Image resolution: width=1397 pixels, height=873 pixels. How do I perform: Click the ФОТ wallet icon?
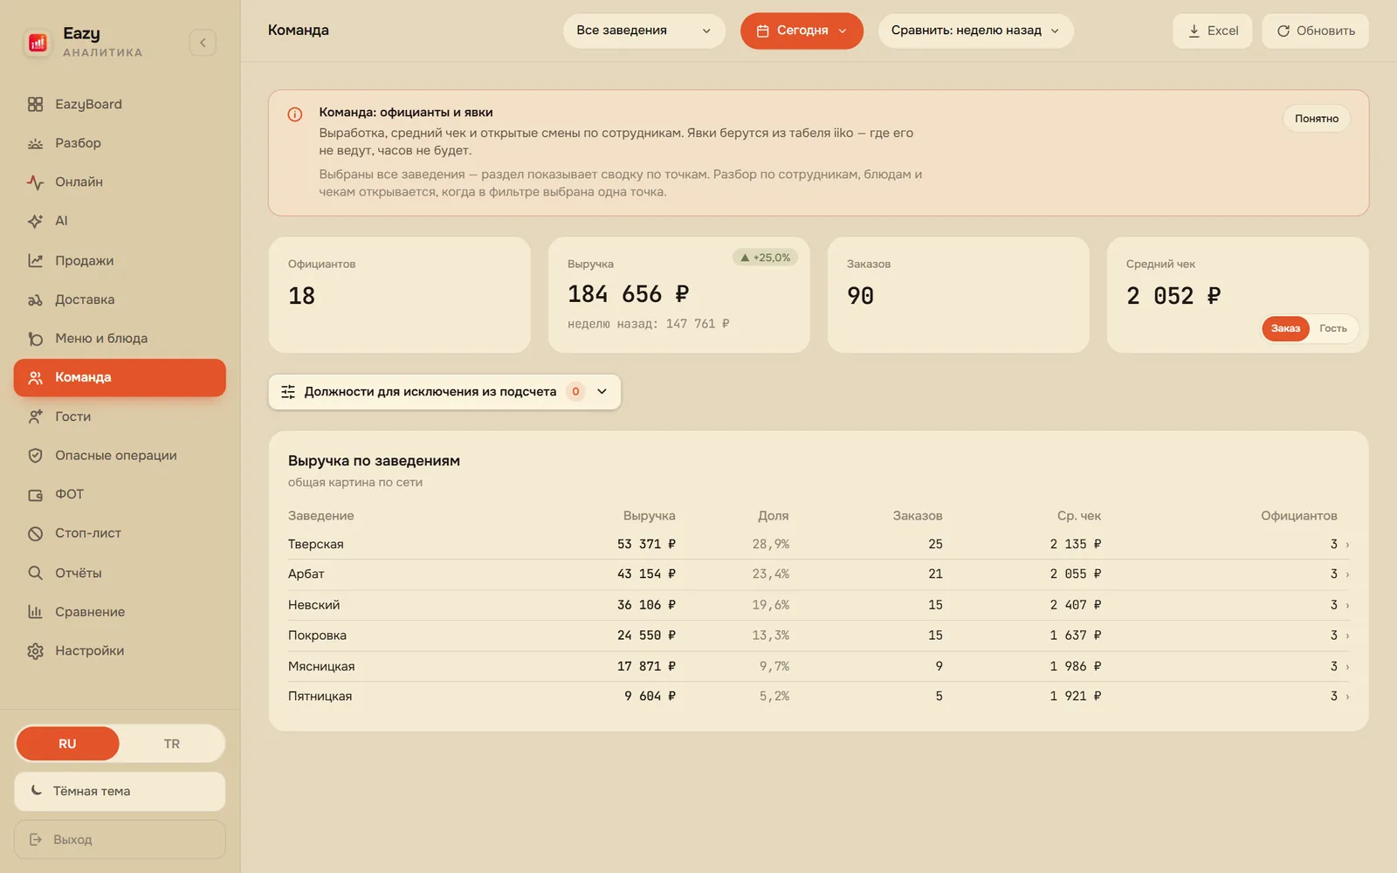35,494
